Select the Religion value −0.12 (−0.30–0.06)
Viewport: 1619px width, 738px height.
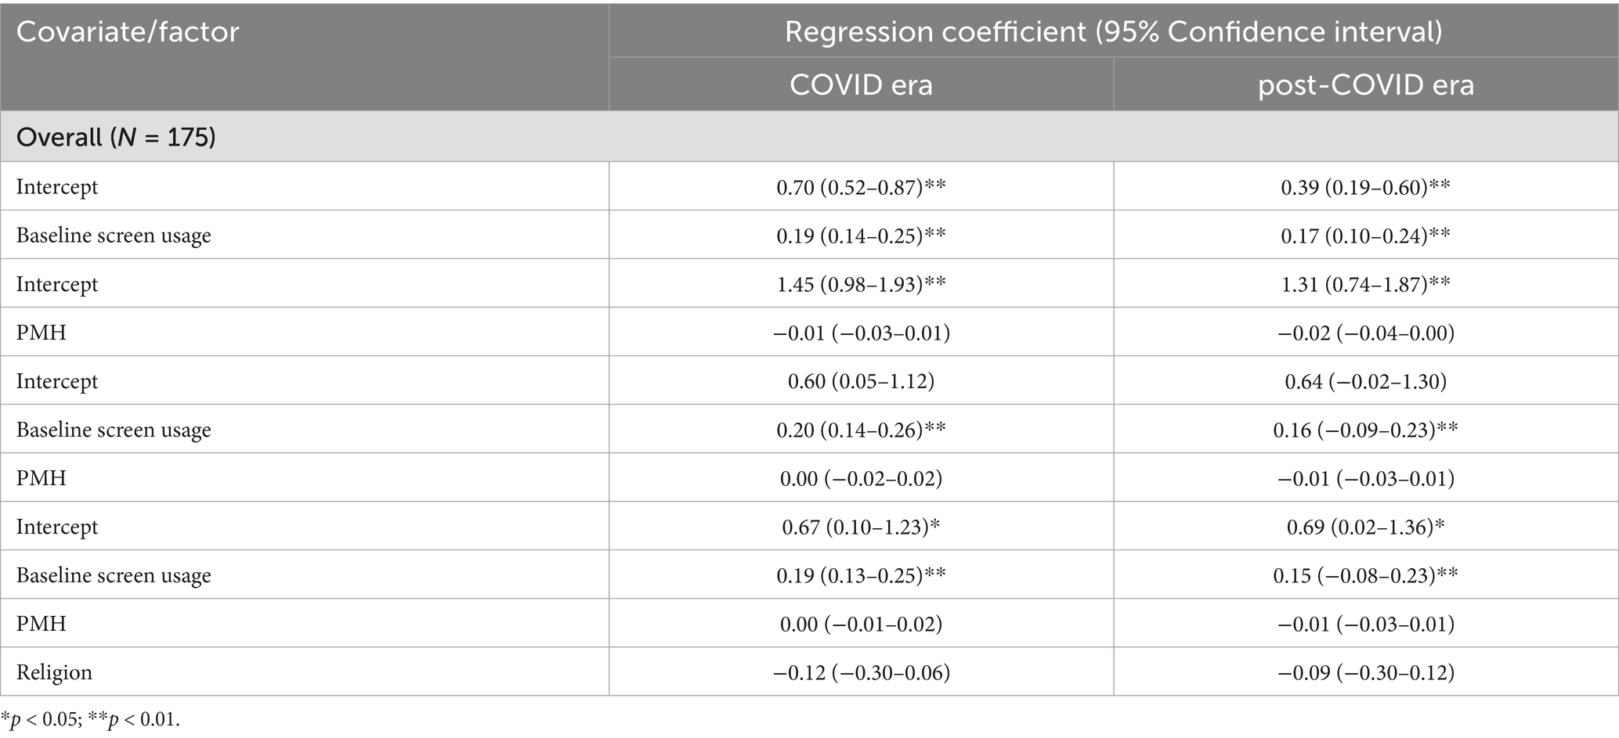(861, 672)
